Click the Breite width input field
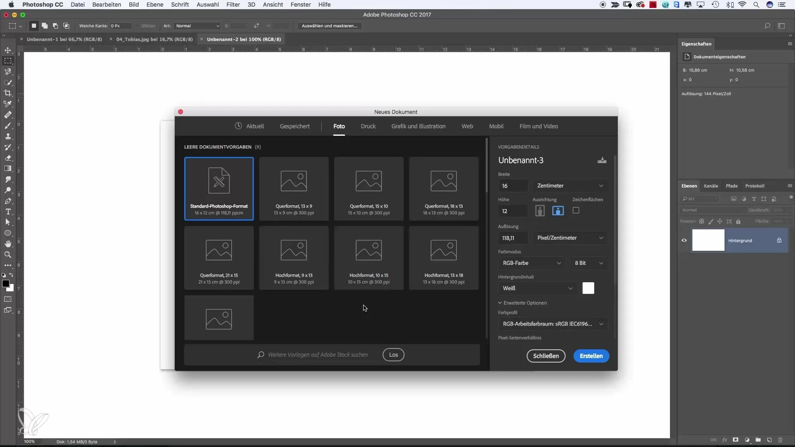 tap(513, 186)
